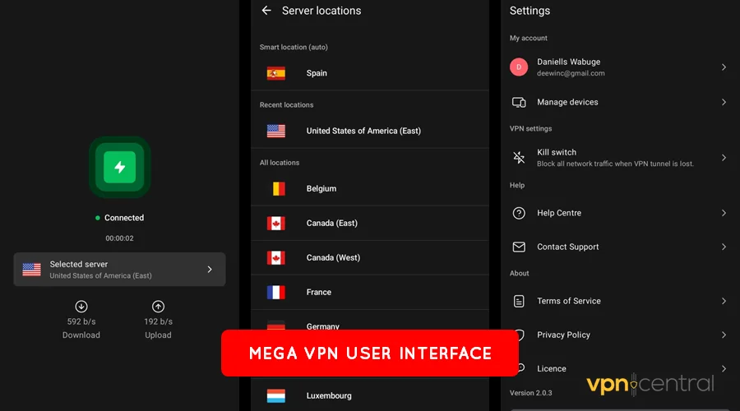Go back with the Server locations arrow
The width and height of the screenshot is (740, 411).
tap(266, 11)
